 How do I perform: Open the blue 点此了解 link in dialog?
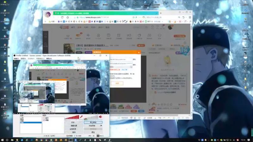click(124, 69)
